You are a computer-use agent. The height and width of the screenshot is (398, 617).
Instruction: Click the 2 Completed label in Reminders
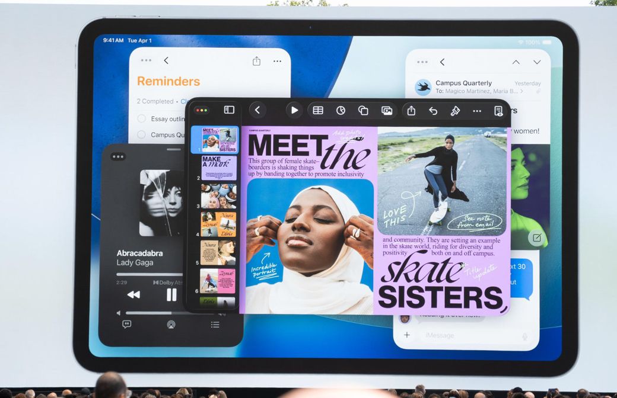click(155, 101)
